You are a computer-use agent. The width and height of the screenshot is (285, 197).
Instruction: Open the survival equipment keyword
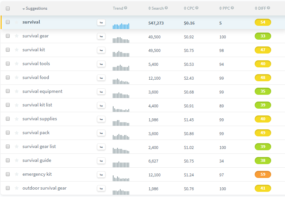(42, 91)
